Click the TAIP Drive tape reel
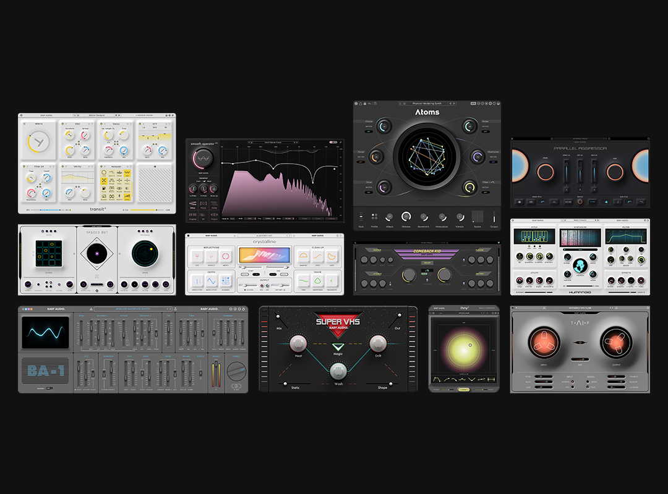The width and height of the screenshot is (668, 494). (x=544, y=343)
